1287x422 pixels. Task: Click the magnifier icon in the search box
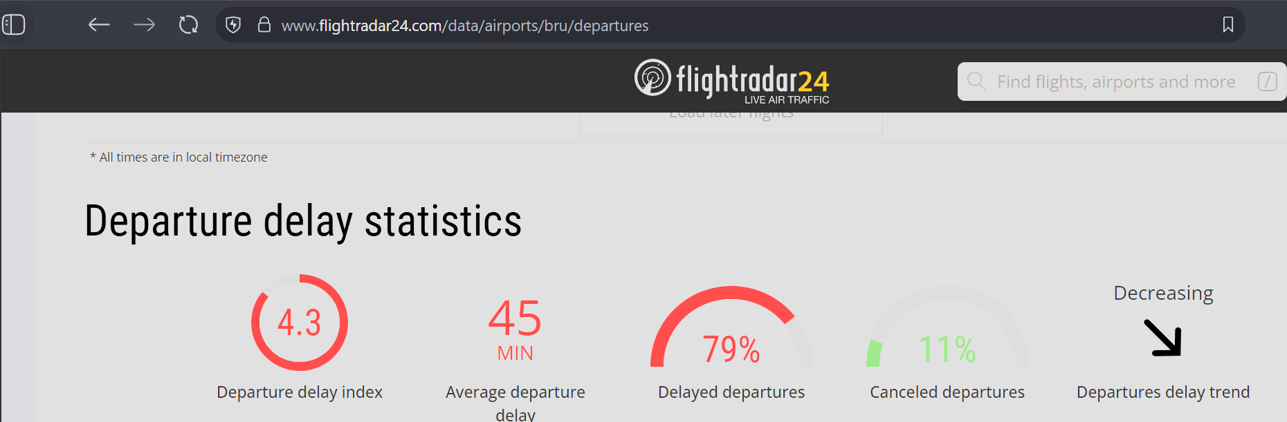coord(976,81)
